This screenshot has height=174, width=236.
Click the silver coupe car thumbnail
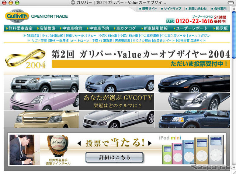click(192, 101)
